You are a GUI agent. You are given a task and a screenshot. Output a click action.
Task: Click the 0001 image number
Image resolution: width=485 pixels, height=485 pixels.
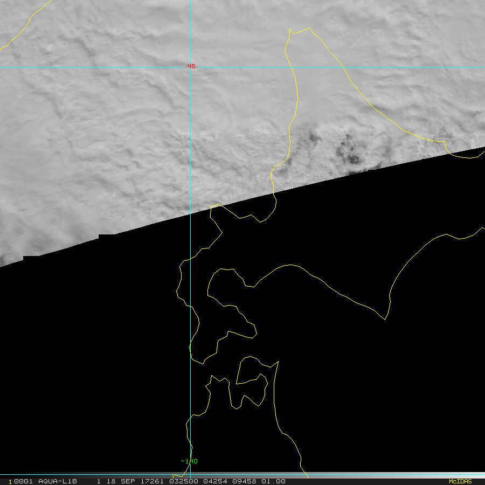[x=24, y=481]
